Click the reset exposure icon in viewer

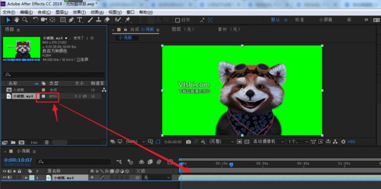click(343, 142)
